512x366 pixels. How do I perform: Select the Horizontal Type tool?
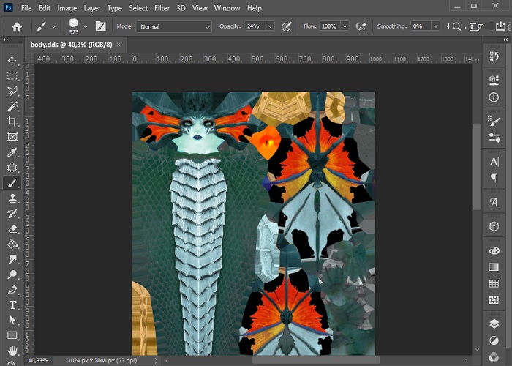point(12,305)
